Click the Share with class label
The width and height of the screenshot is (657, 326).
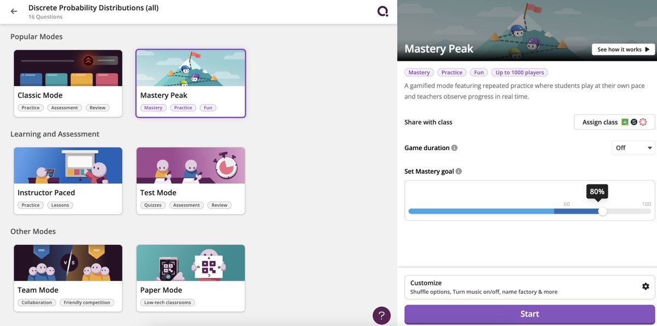pyautogui.click(x=428, y=122)
